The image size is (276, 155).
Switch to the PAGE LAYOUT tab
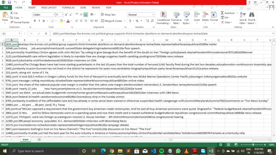49,8
